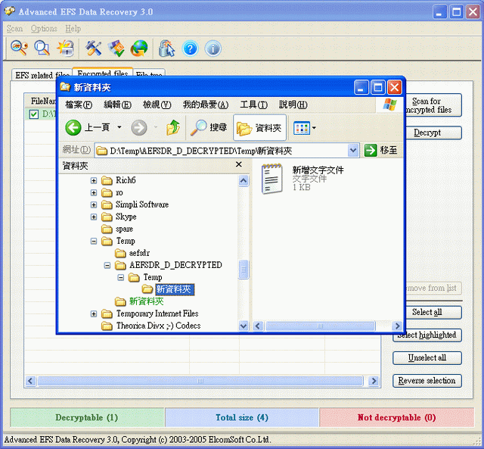The height and width of the screenshot is (449, 484).
Task: Click the grey forward arrow in Explorer
Action: pyautogui.click(x=139, y=127)
